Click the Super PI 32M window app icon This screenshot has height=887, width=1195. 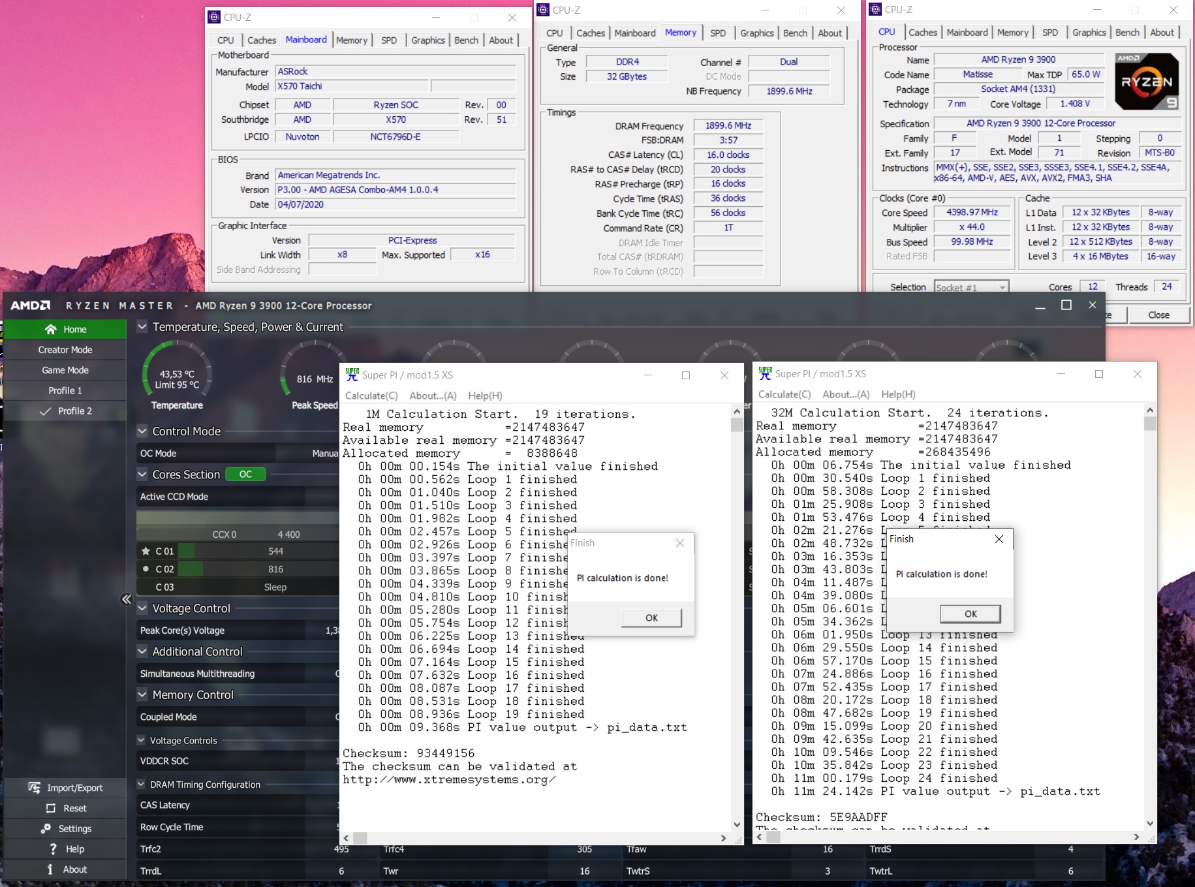pos(765,373)
